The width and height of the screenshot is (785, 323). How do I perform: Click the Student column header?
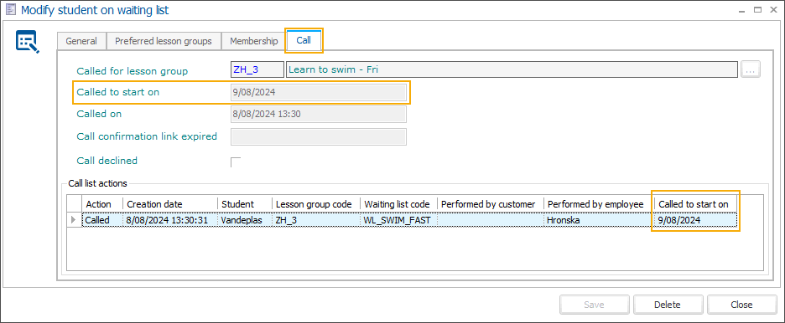point(245,204)
